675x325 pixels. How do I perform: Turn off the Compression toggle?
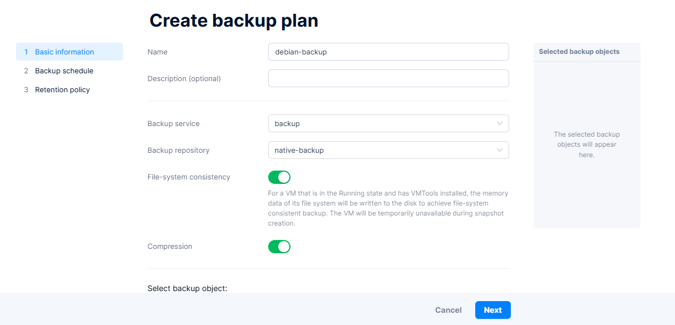279,247
